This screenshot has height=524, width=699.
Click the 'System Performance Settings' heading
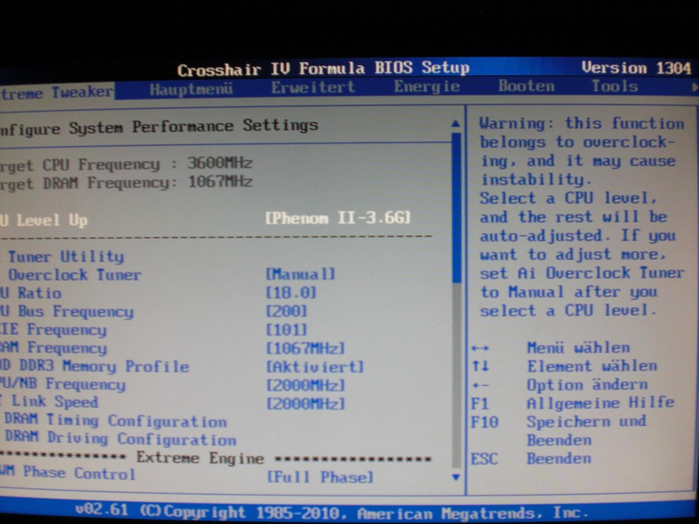(193, 127)
